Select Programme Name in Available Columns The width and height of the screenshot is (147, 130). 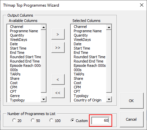coord(24,31)
